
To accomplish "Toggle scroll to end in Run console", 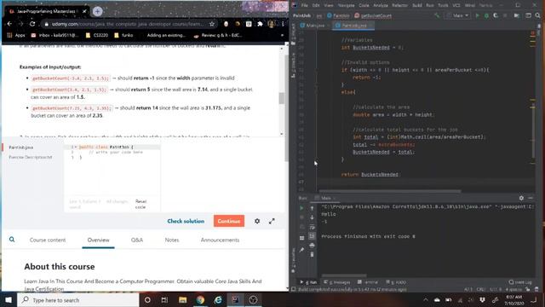I will coord(312,236).
